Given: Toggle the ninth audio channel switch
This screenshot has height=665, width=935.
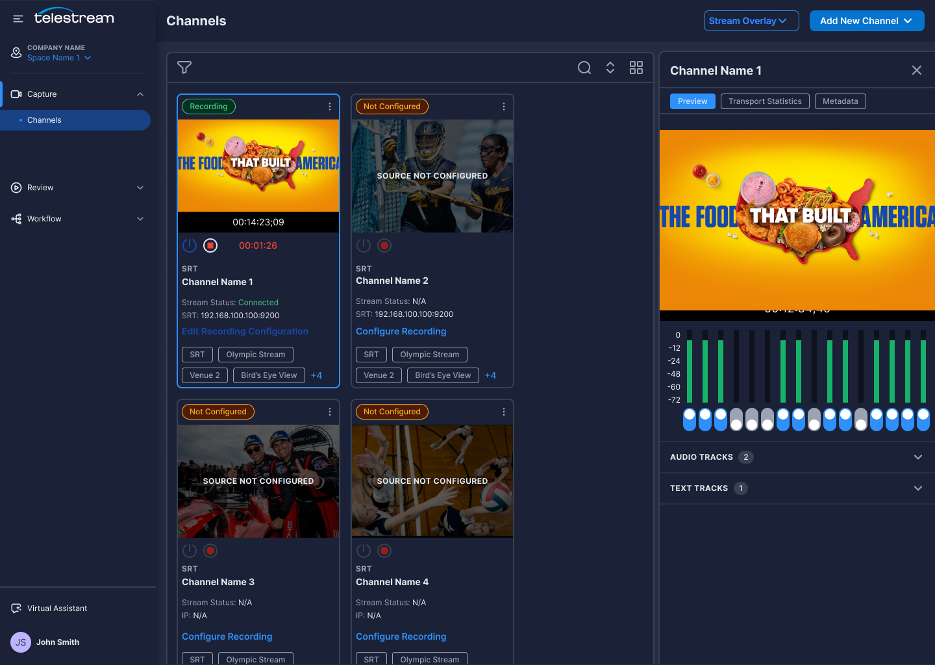Looking at the screenshot, I should pyautogui.click(x=814, y=420).
